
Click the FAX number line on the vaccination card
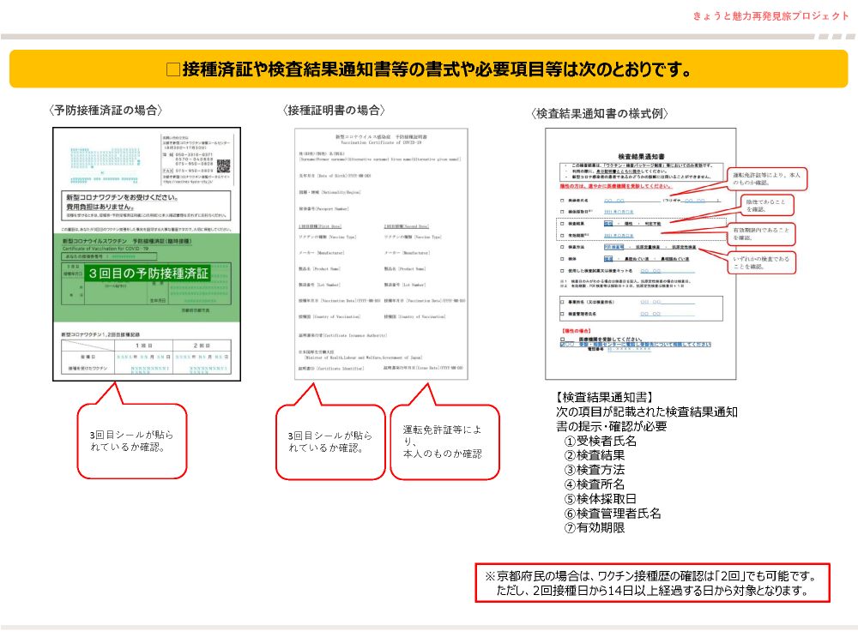[x=187, y=171]
